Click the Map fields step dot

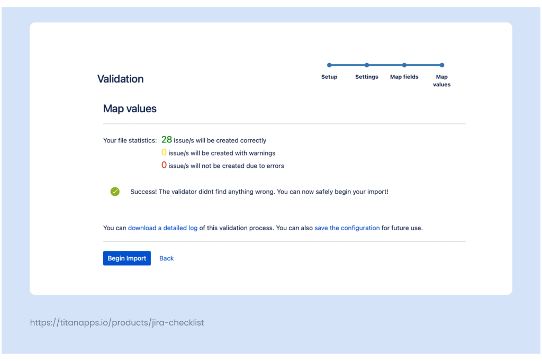404,65
